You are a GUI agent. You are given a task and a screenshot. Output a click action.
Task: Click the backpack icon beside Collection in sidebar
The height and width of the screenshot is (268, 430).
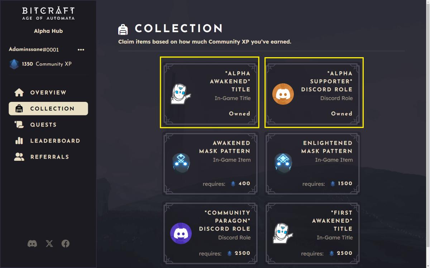click(x=19, y=108)
